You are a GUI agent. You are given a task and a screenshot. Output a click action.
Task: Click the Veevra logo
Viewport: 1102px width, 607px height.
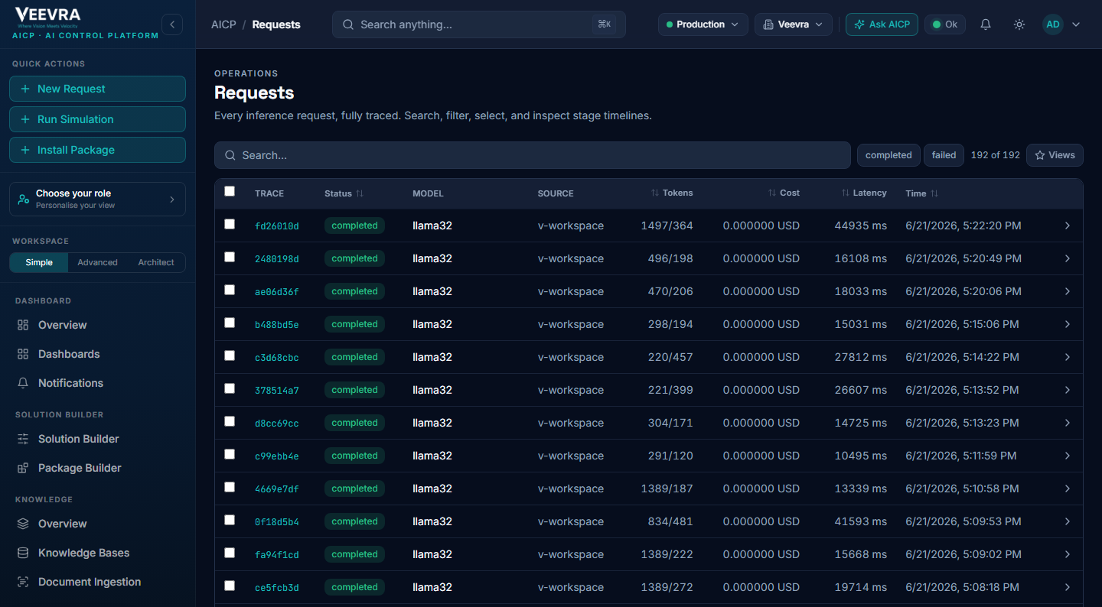pyautogui.click(x=47, y=16)
